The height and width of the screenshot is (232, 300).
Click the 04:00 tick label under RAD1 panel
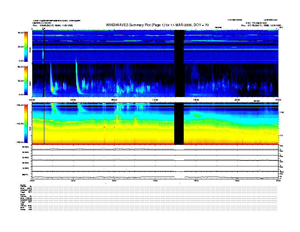[x=73, y=100]
